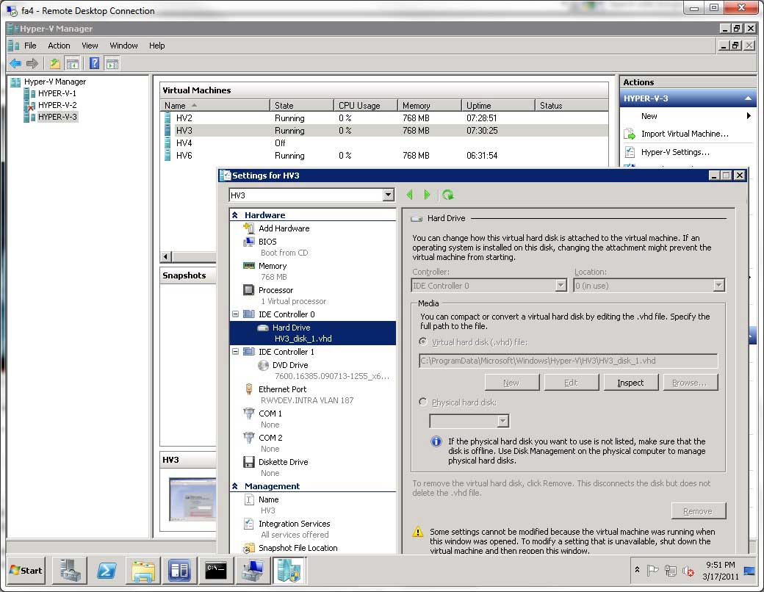The width and height of the screenshot is (764, 592).
Task: Select the BIOS entry in Hardware list
Action: click(267, 241)
